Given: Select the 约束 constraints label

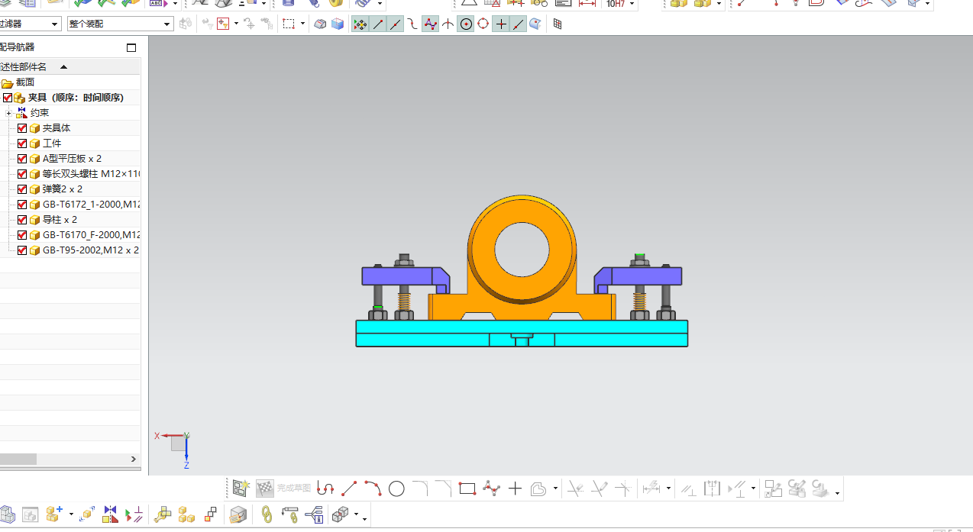Looking at the screenshot, I should (x=40, y=113).
